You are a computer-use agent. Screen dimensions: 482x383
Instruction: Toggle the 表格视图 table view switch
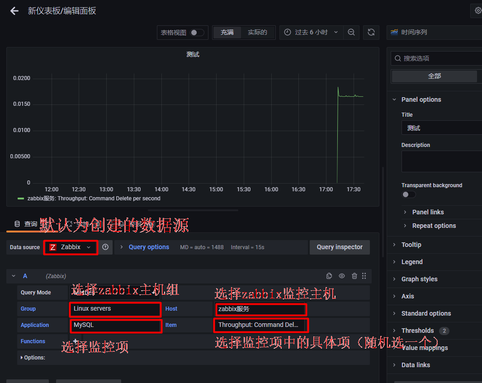click(x=197, y=33)
